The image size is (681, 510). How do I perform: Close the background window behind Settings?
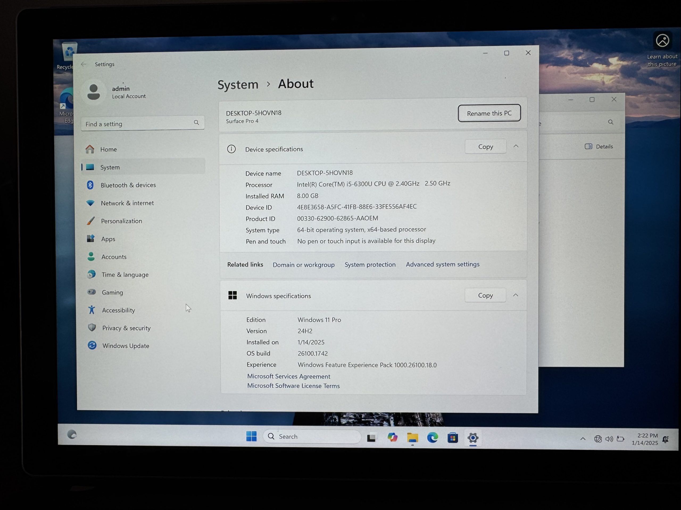coord(614,99)
